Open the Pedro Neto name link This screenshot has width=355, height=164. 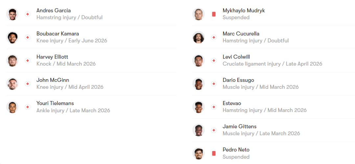(x=236, y=150)
